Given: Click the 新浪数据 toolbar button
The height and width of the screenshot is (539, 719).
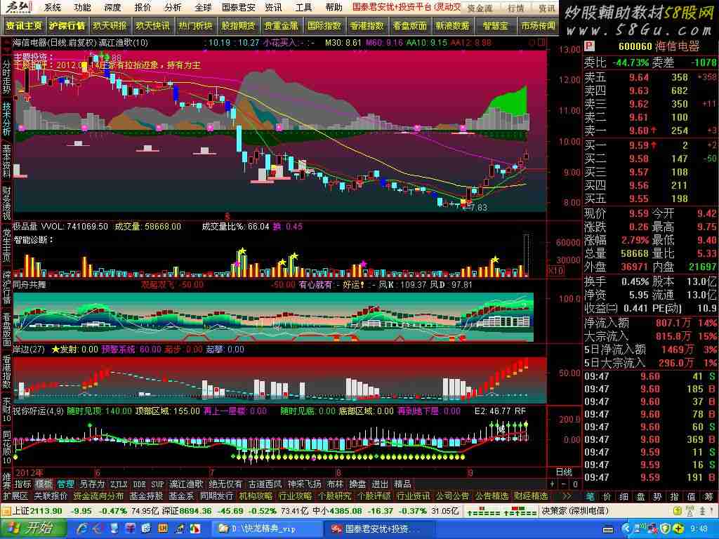Looking at the screenshot, I should 453,26.
